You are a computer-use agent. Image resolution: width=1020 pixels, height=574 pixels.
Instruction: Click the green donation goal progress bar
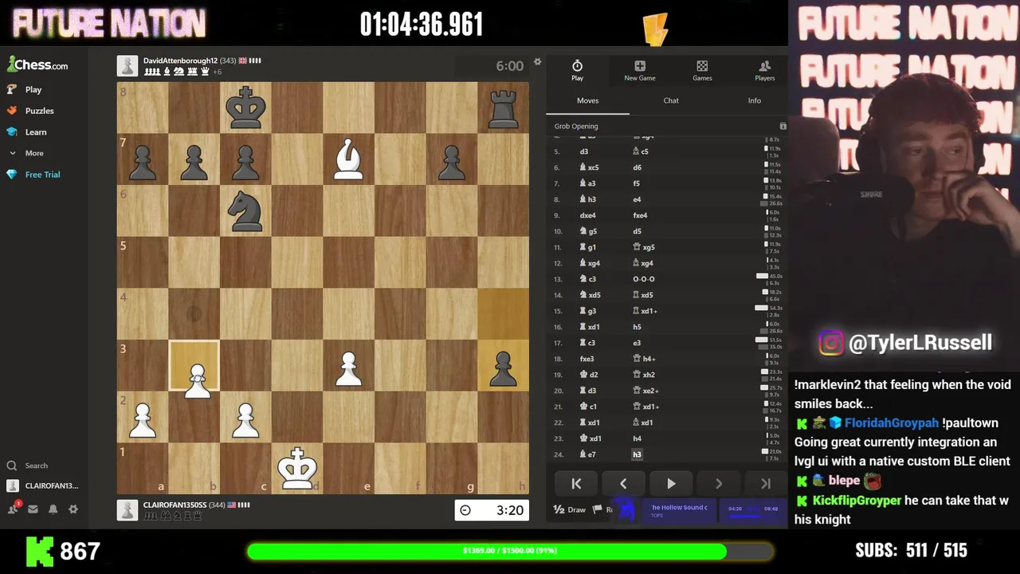(510, 551)
